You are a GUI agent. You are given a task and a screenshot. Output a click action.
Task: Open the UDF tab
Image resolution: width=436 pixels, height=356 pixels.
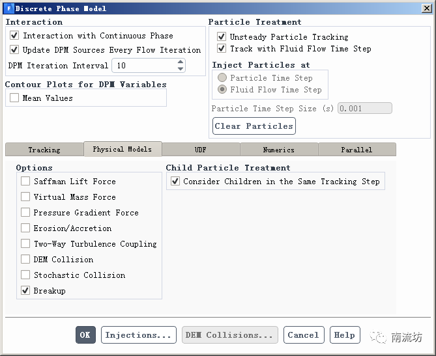201,150
